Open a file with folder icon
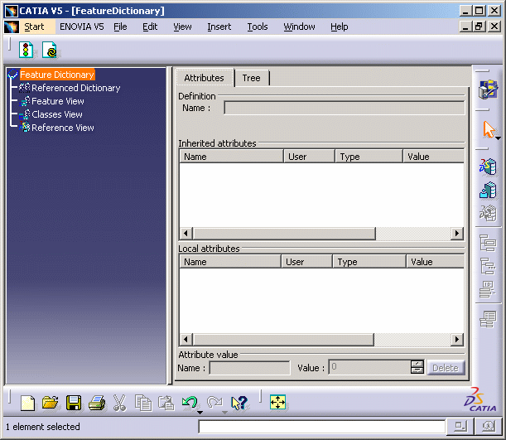Screen dimensions: 506x440 (x=50, y=403)
